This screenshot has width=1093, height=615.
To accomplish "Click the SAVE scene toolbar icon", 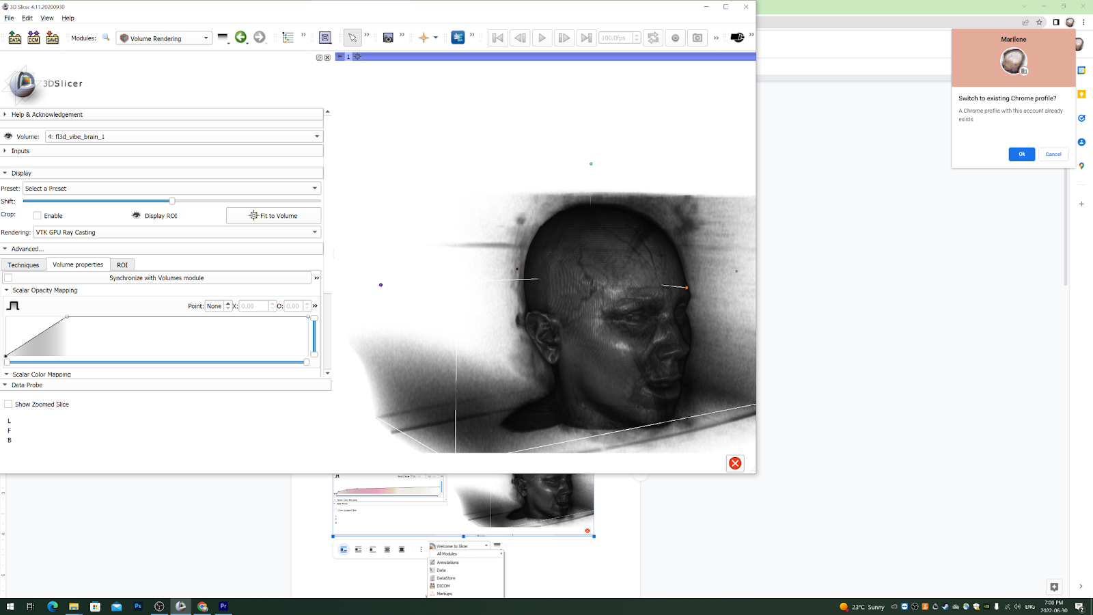I will click(x=53, y=38).
